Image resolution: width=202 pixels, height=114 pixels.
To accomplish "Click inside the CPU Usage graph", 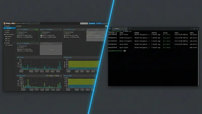I will [x=41, y=65].
